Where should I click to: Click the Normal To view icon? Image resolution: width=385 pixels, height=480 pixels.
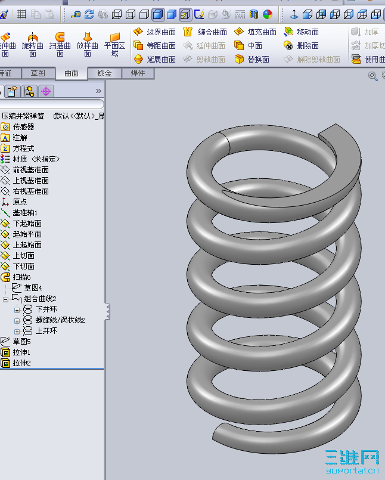[x=294, y=14]
